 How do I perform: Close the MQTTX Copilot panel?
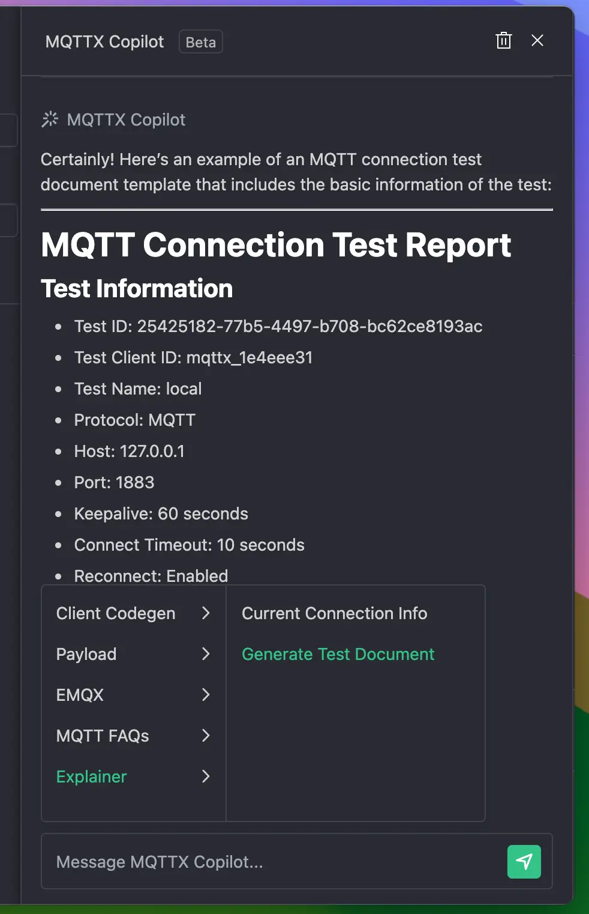point(537,41)
